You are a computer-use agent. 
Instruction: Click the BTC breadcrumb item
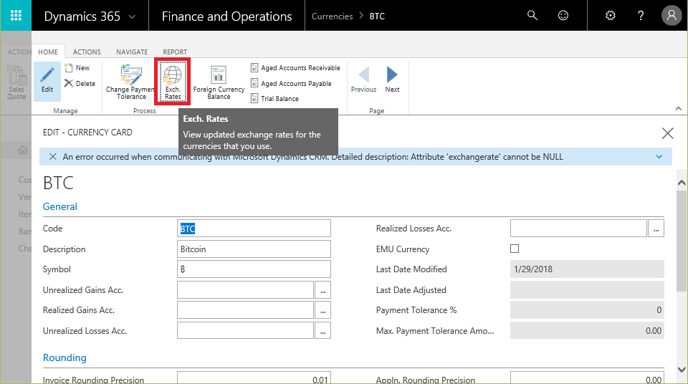[x=377, y=16]
